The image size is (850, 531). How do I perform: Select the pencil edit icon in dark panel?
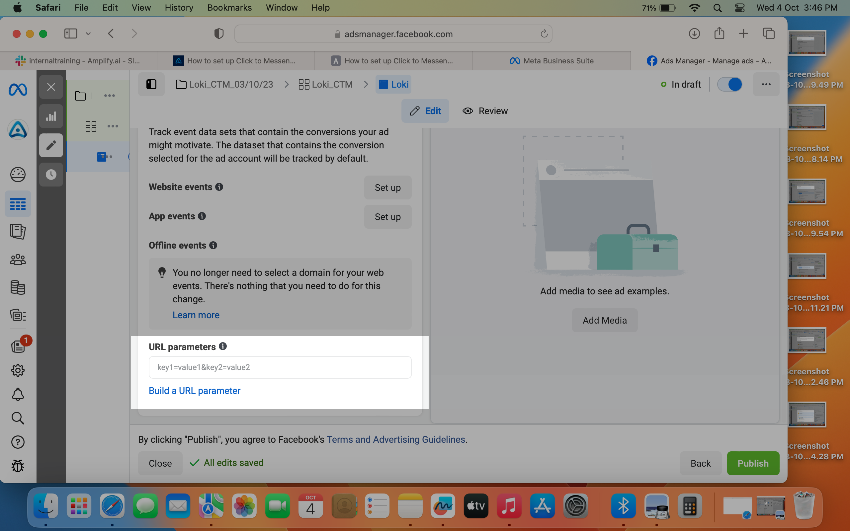pos(51,145)
